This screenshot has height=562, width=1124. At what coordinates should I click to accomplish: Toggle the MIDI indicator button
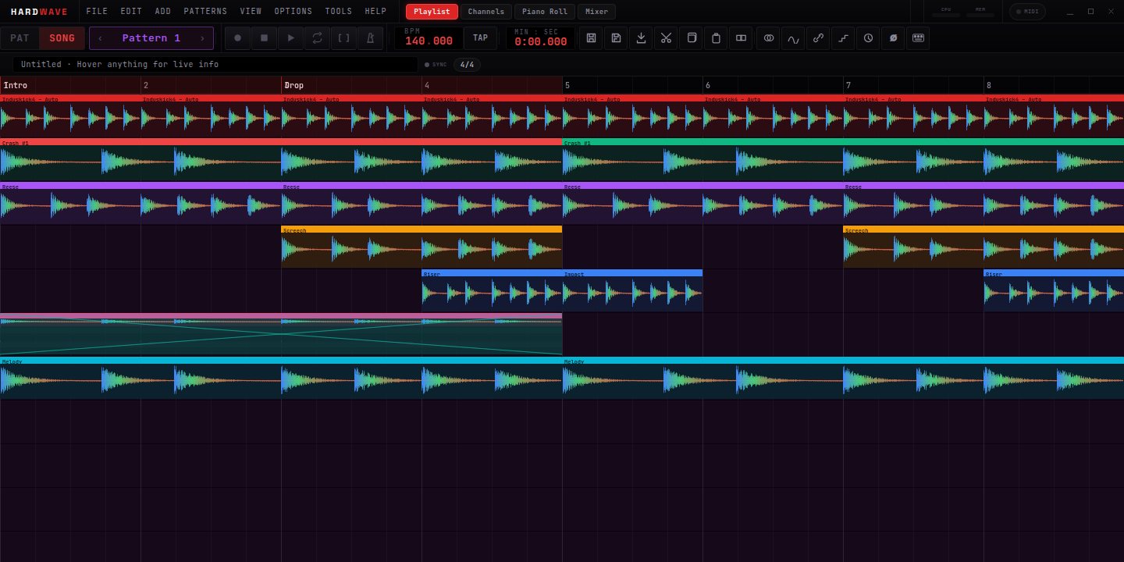[x=1027, y=12]
